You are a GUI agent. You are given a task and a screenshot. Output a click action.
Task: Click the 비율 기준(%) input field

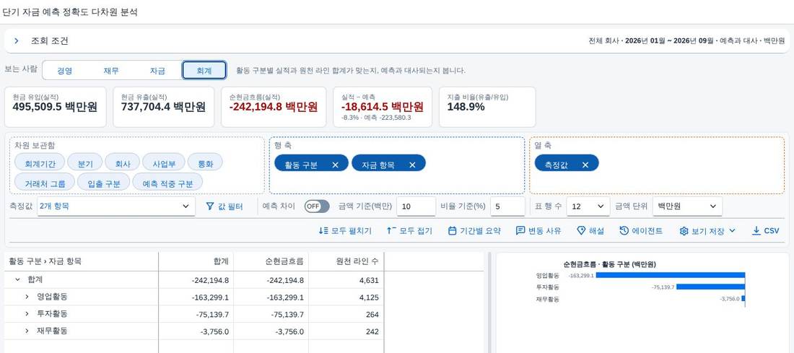(x=507, y=206)
